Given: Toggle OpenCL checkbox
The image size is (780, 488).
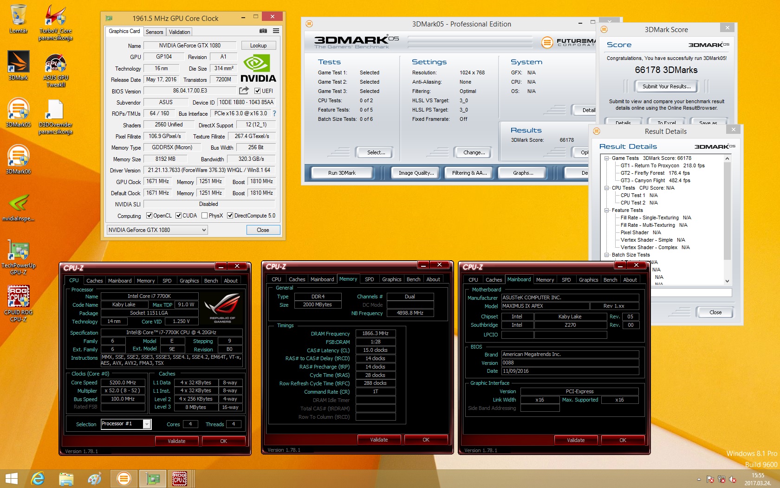Looking at the screenshot, I should pyautogui.click(x=149, y=216).
